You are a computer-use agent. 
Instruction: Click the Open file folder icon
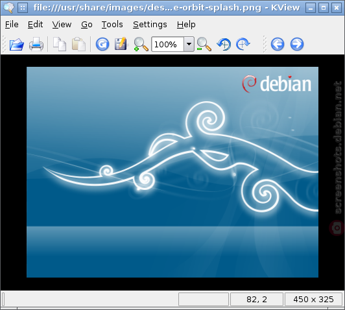tap(17, 44)
